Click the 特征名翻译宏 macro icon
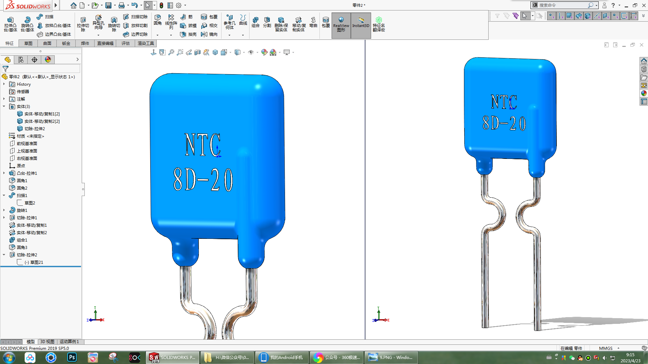The height and width of the screenshot is (364, 648). [x=379, y=24]
